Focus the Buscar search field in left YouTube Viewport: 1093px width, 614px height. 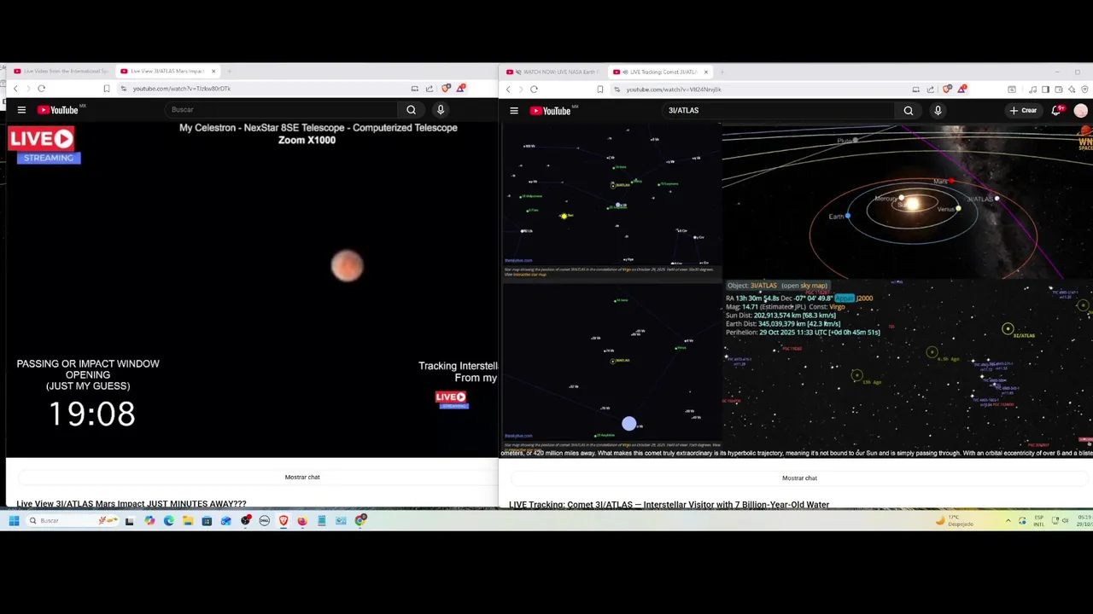282,110
